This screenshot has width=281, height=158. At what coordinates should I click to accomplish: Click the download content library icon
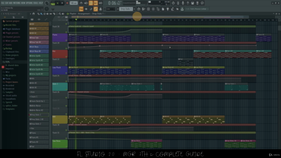(x=182, y=9)
